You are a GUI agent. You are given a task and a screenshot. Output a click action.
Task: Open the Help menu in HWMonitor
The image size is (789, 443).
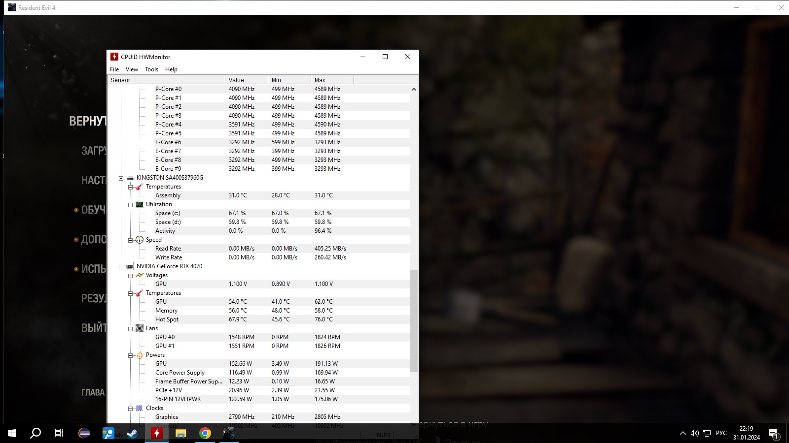pos(171,69)
